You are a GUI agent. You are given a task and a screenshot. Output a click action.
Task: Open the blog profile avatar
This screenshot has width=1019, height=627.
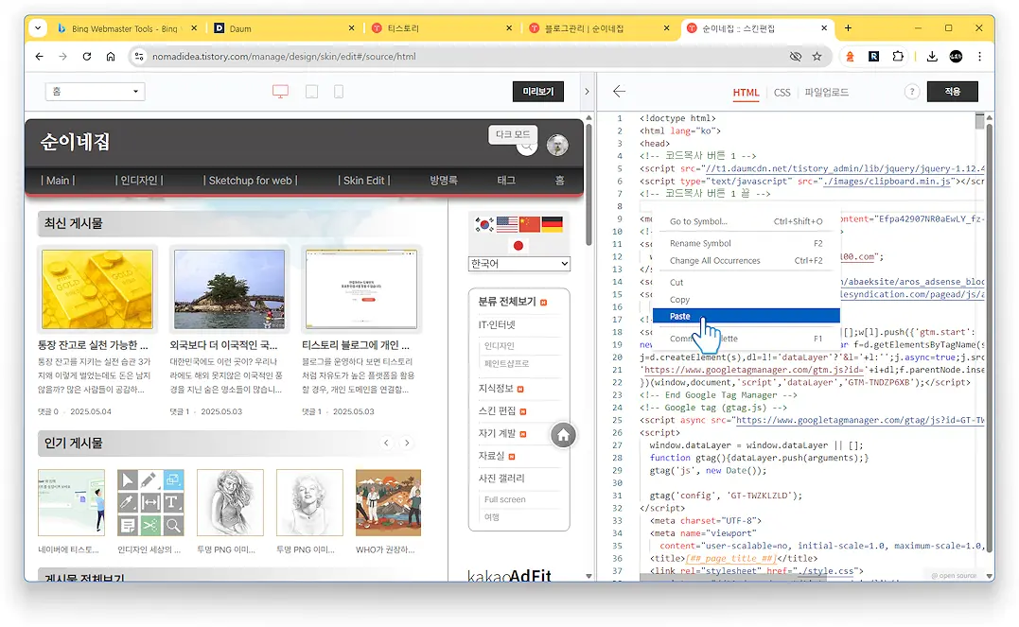557,145
